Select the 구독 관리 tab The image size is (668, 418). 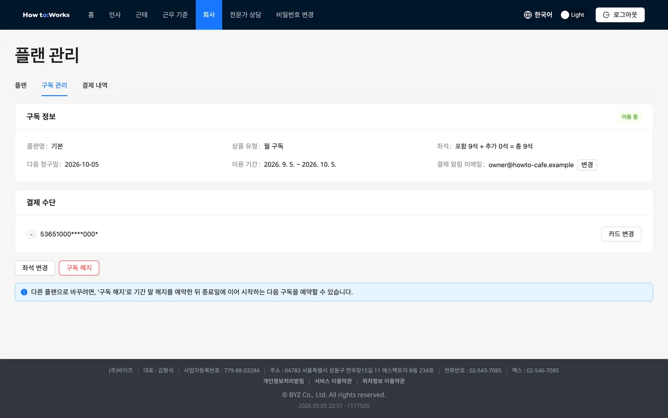tap(54, 85)
